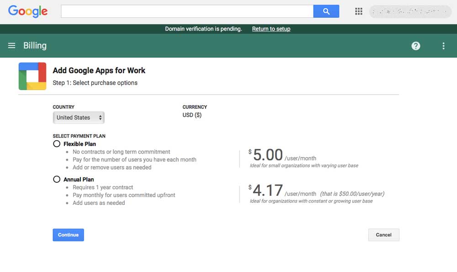Open the hamburger navigation menu
This screenshot has height=272, width=457.
point(12,45)
